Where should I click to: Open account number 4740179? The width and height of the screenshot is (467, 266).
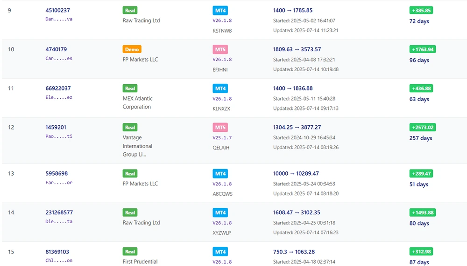point(56,49)
